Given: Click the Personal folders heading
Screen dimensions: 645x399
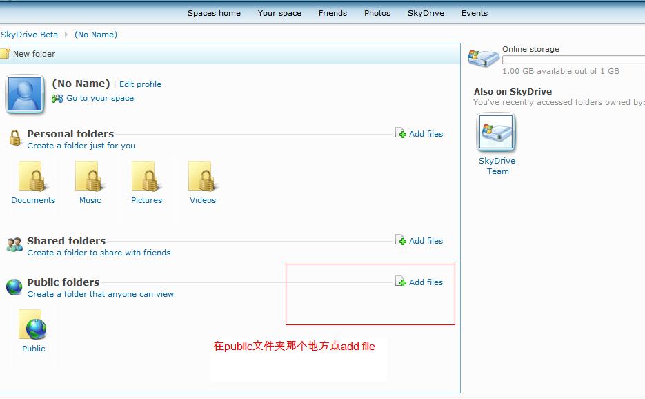Looking at the screenshot, I should coord(70,134).
